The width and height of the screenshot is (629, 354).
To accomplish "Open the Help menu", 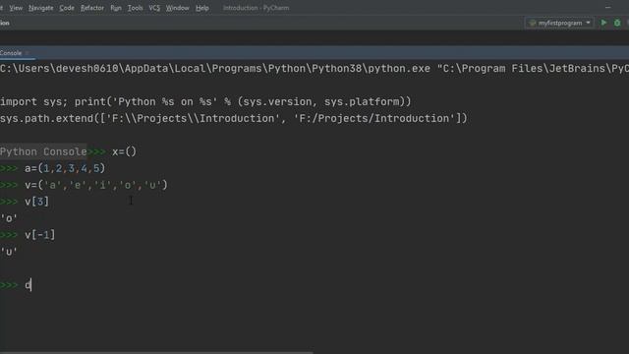I will (202, 8).
